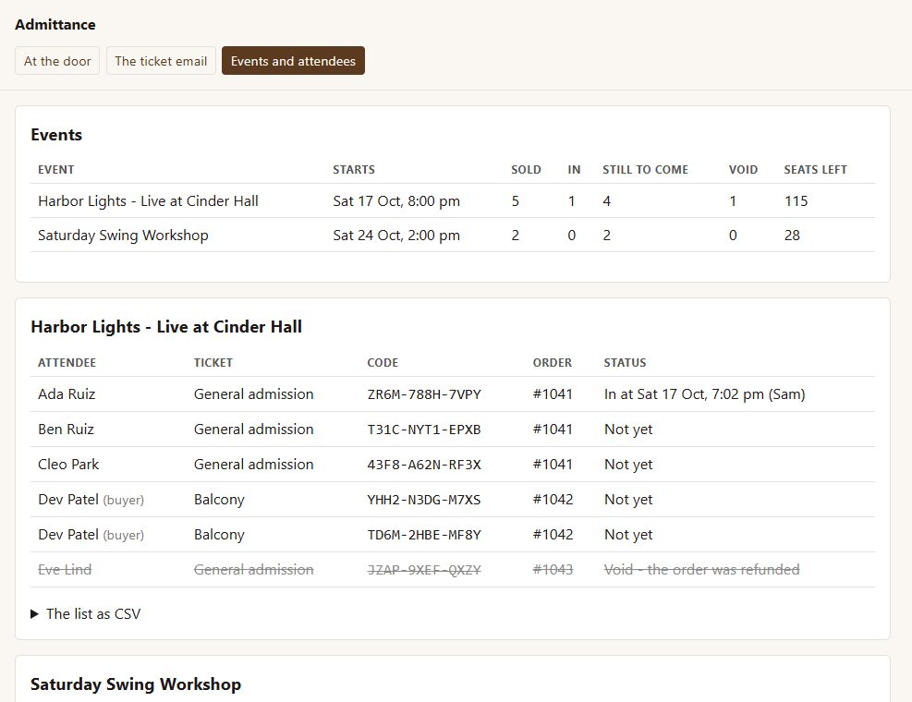Click ticket code YHH2-N3DG-M7XS
The width and height of the screenshot is (912, 702).
(x=424, y=500)
